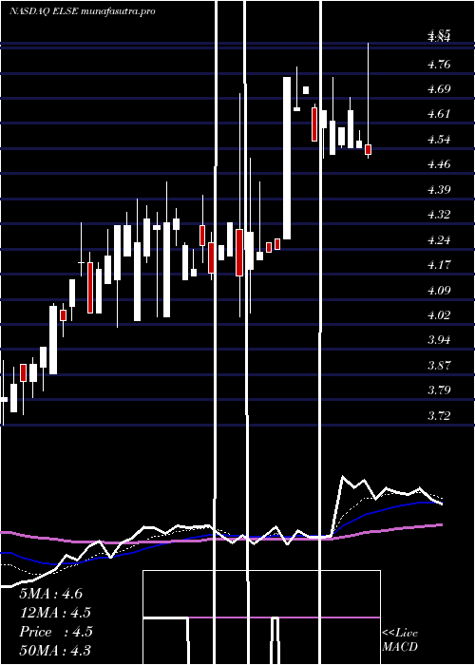475x665 pixels.
Task: Click the 3.87 price axis label
Action: pos(439,366)
